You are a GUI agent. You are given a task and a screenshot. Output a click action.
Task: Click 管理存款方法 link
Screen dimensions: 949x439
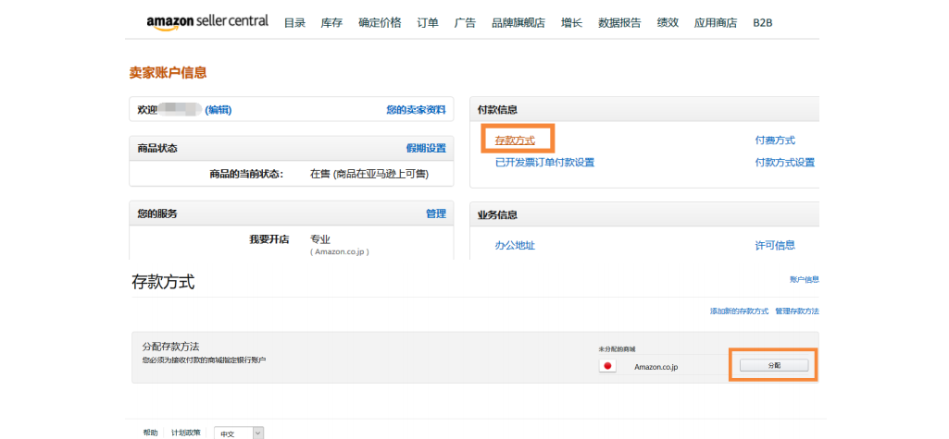[797, 311]
